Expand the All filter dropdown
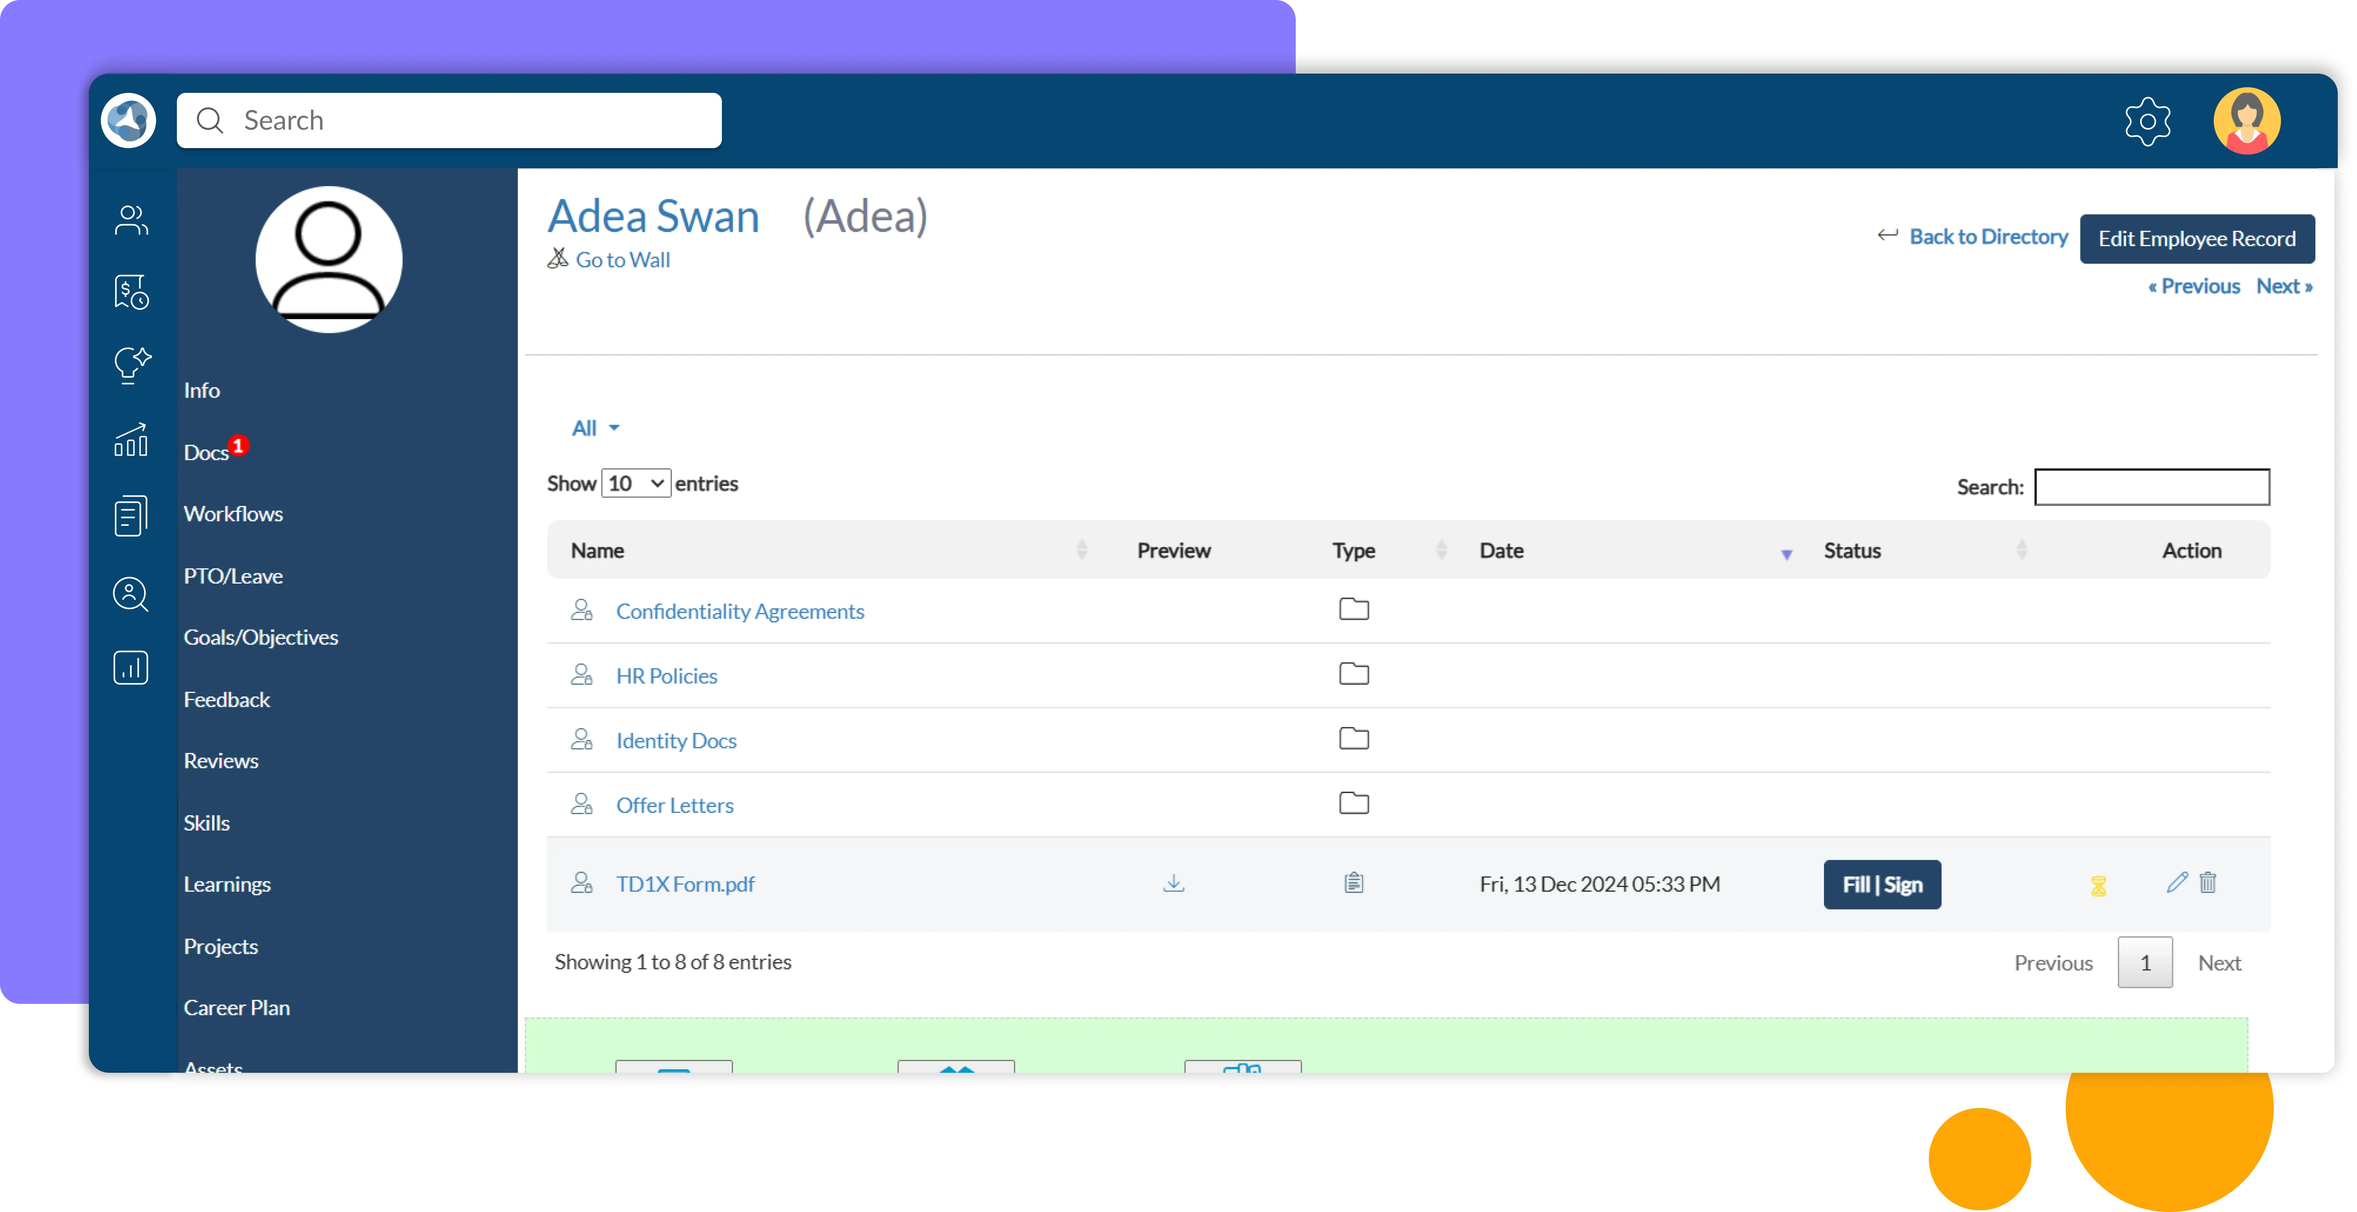Image resolution: width=2357 pixels, height=1212 pixels. 595,428
